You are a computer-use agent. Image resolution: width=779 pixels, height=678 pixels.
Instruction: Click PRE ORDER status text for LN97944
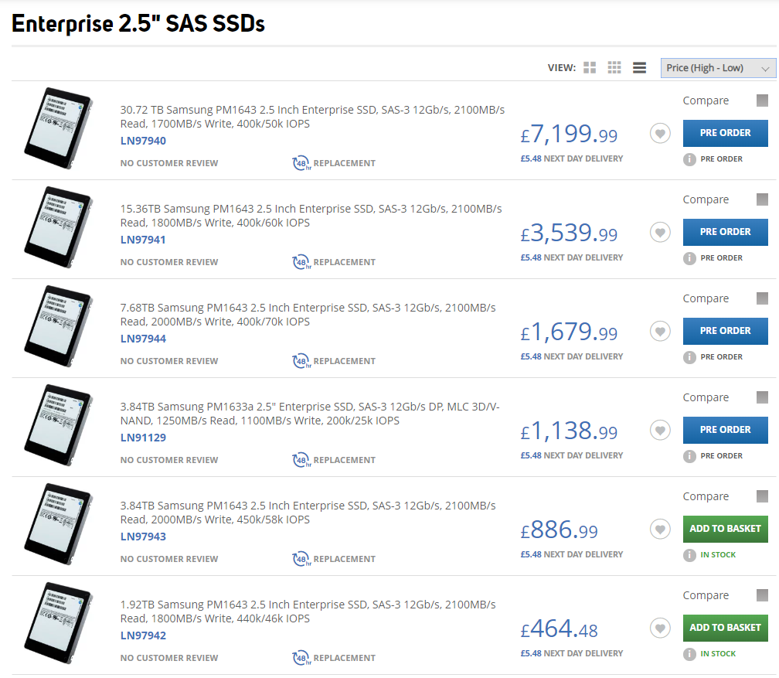[x=721, y=357]
